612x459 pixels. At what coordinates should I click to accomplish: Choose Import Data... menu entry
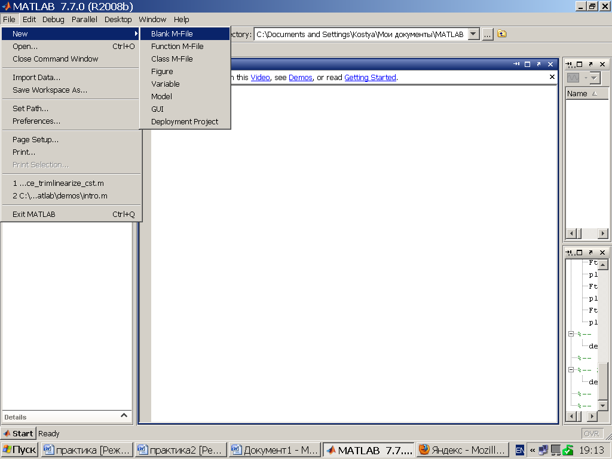pos(71,77)
